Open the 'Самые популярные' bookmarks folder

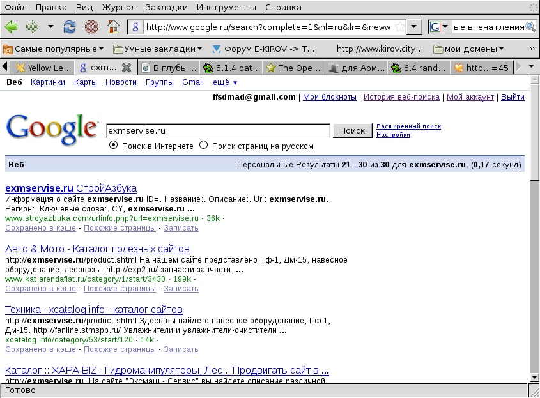click(x=54, y=49)
